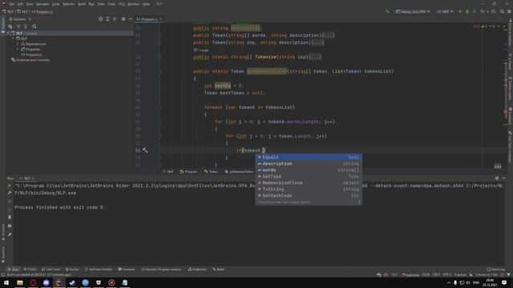Screen dimensions: 513x288
Task: Open the Window menu
Action: 134,4
